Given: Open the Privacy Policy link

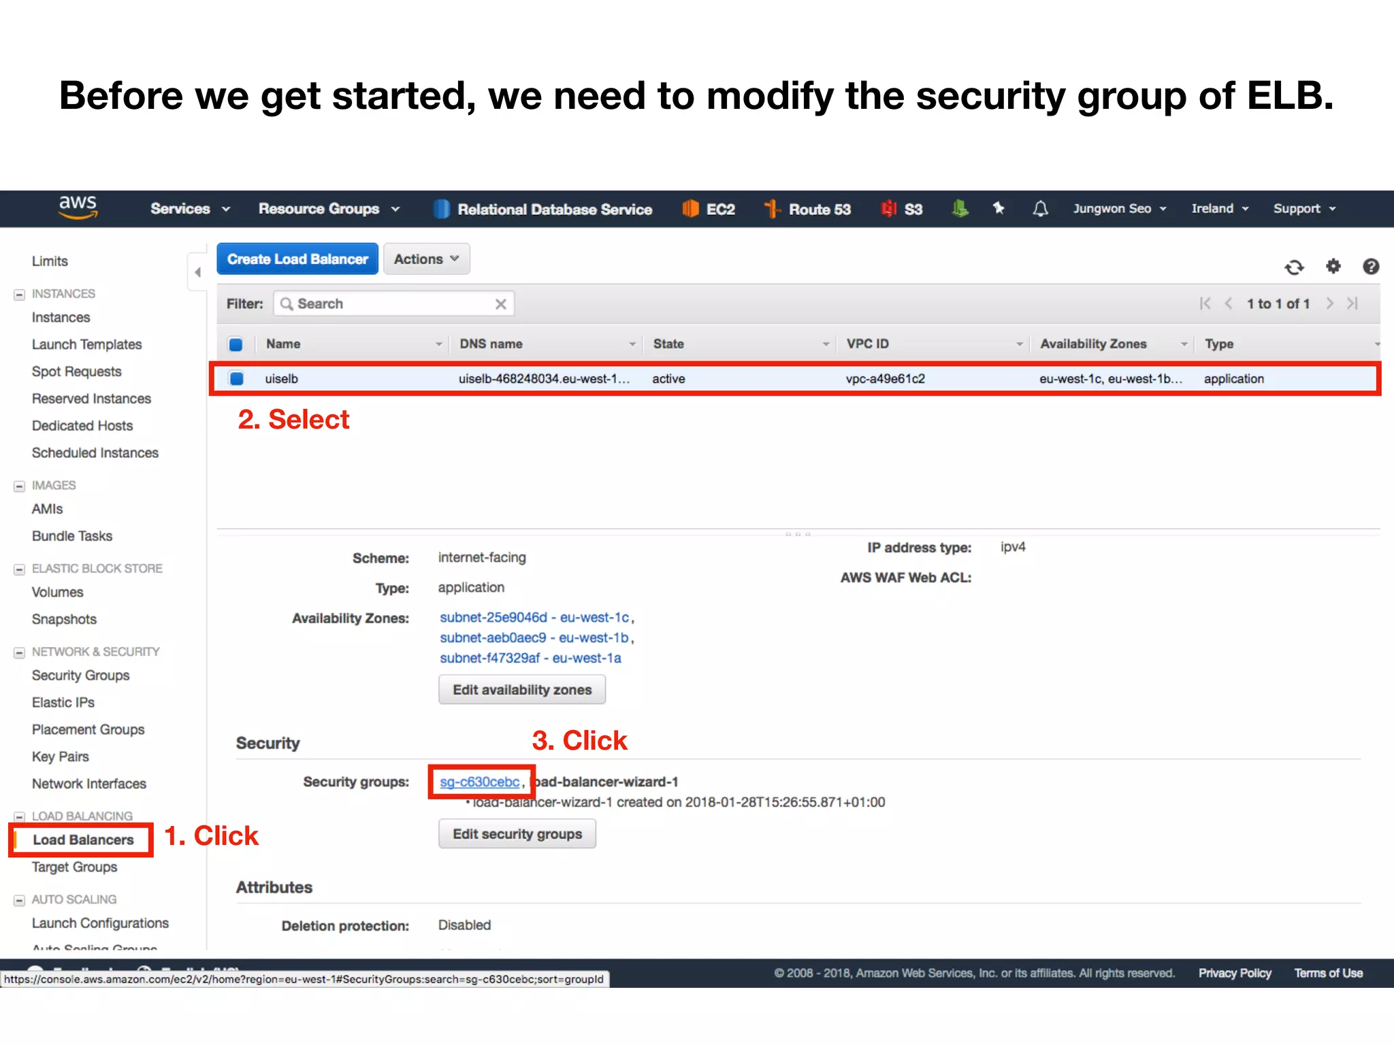Looking at the screenshot, I should pos(1235,974).
